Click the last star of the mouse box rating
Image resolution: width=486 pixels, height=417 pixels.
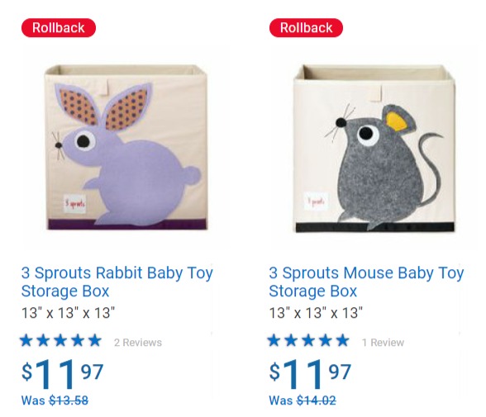(x=342, y=340)
